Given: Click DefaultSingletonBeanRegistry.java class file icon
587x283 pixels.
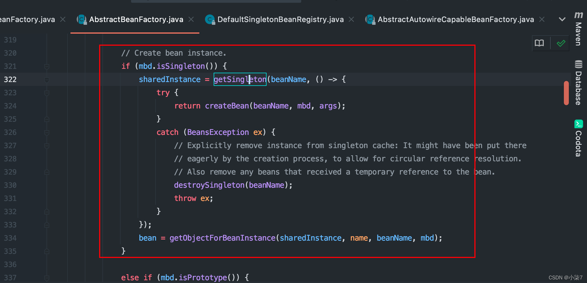Looking at the screenshot, I should point(210,20).
